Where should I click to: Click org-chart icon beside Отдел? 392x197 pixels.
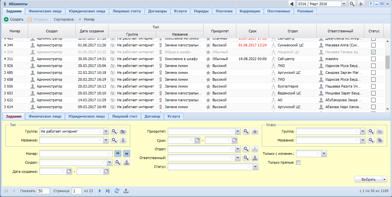[x=255, y=149]
